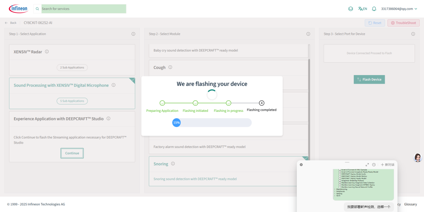Click Baby cry sound detection description text

196,50
